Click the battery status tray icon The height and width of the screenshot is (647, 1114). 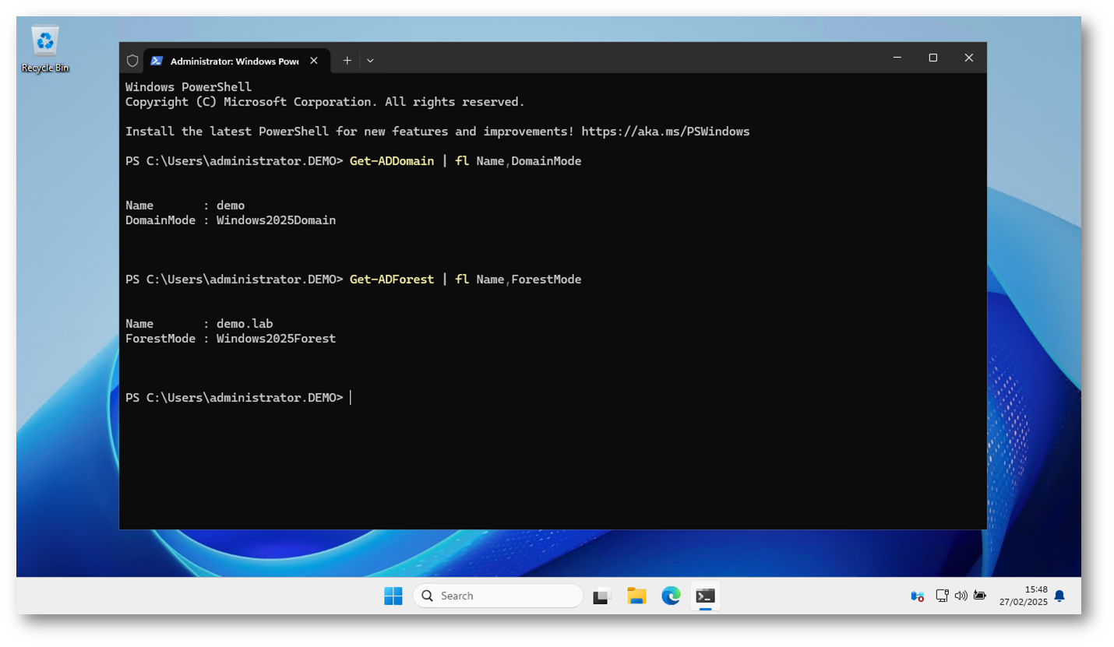click(x=979, y=596)
